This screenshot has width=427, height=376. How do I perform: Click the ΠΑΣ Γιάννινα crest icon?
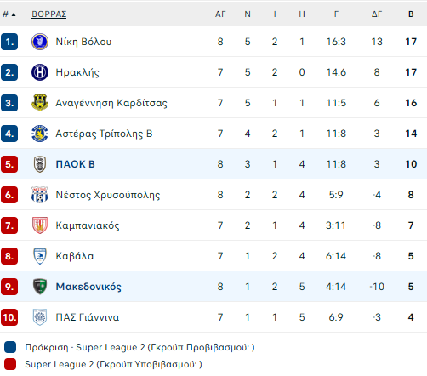(x=40, y=317)
